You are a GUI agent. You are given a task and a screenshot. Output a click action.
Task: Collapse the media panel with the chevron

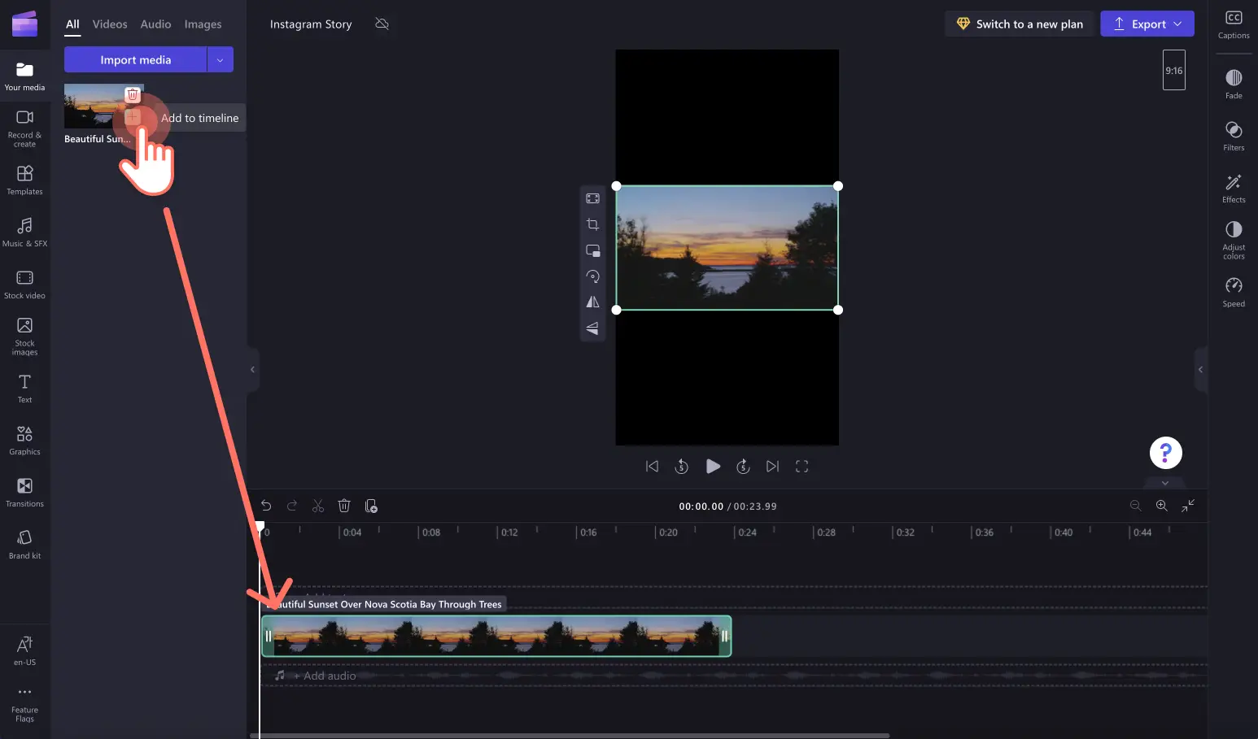(252, 370)
